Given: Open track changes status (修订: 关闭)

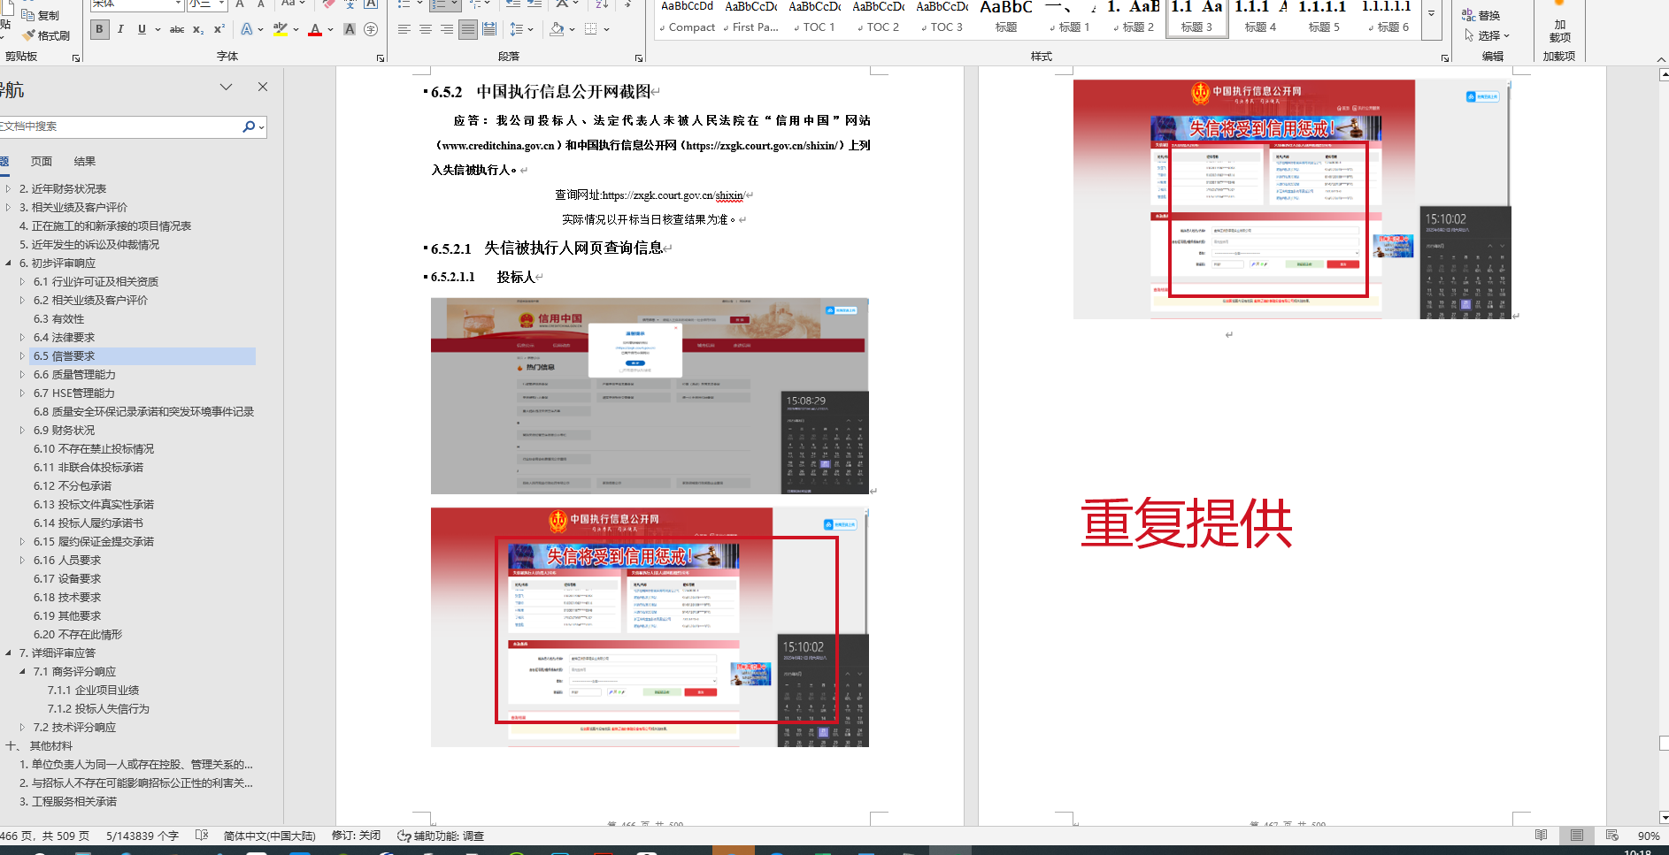Looking at the screenshot, I should pos(356,836).
